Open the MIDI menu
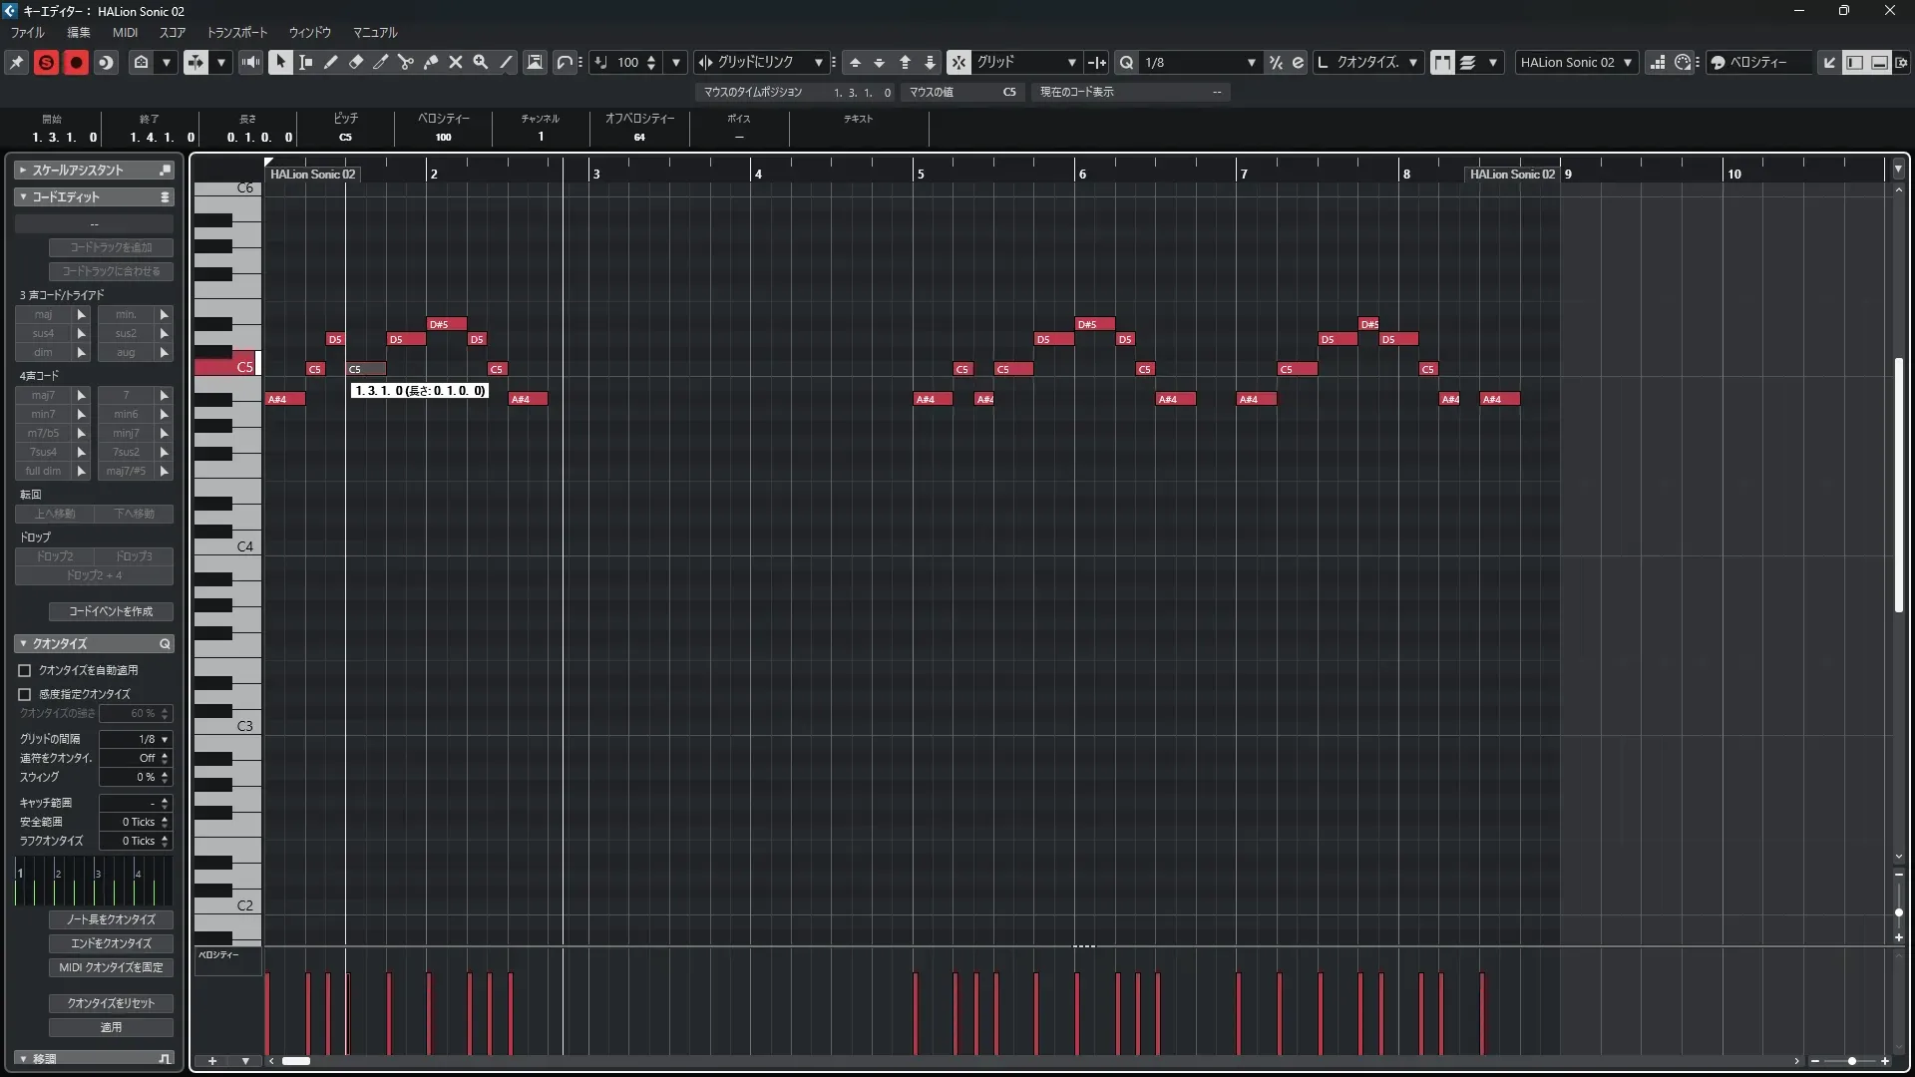Image resolution: width=1915 pixels, height=1077 pixels. [125, 32]
